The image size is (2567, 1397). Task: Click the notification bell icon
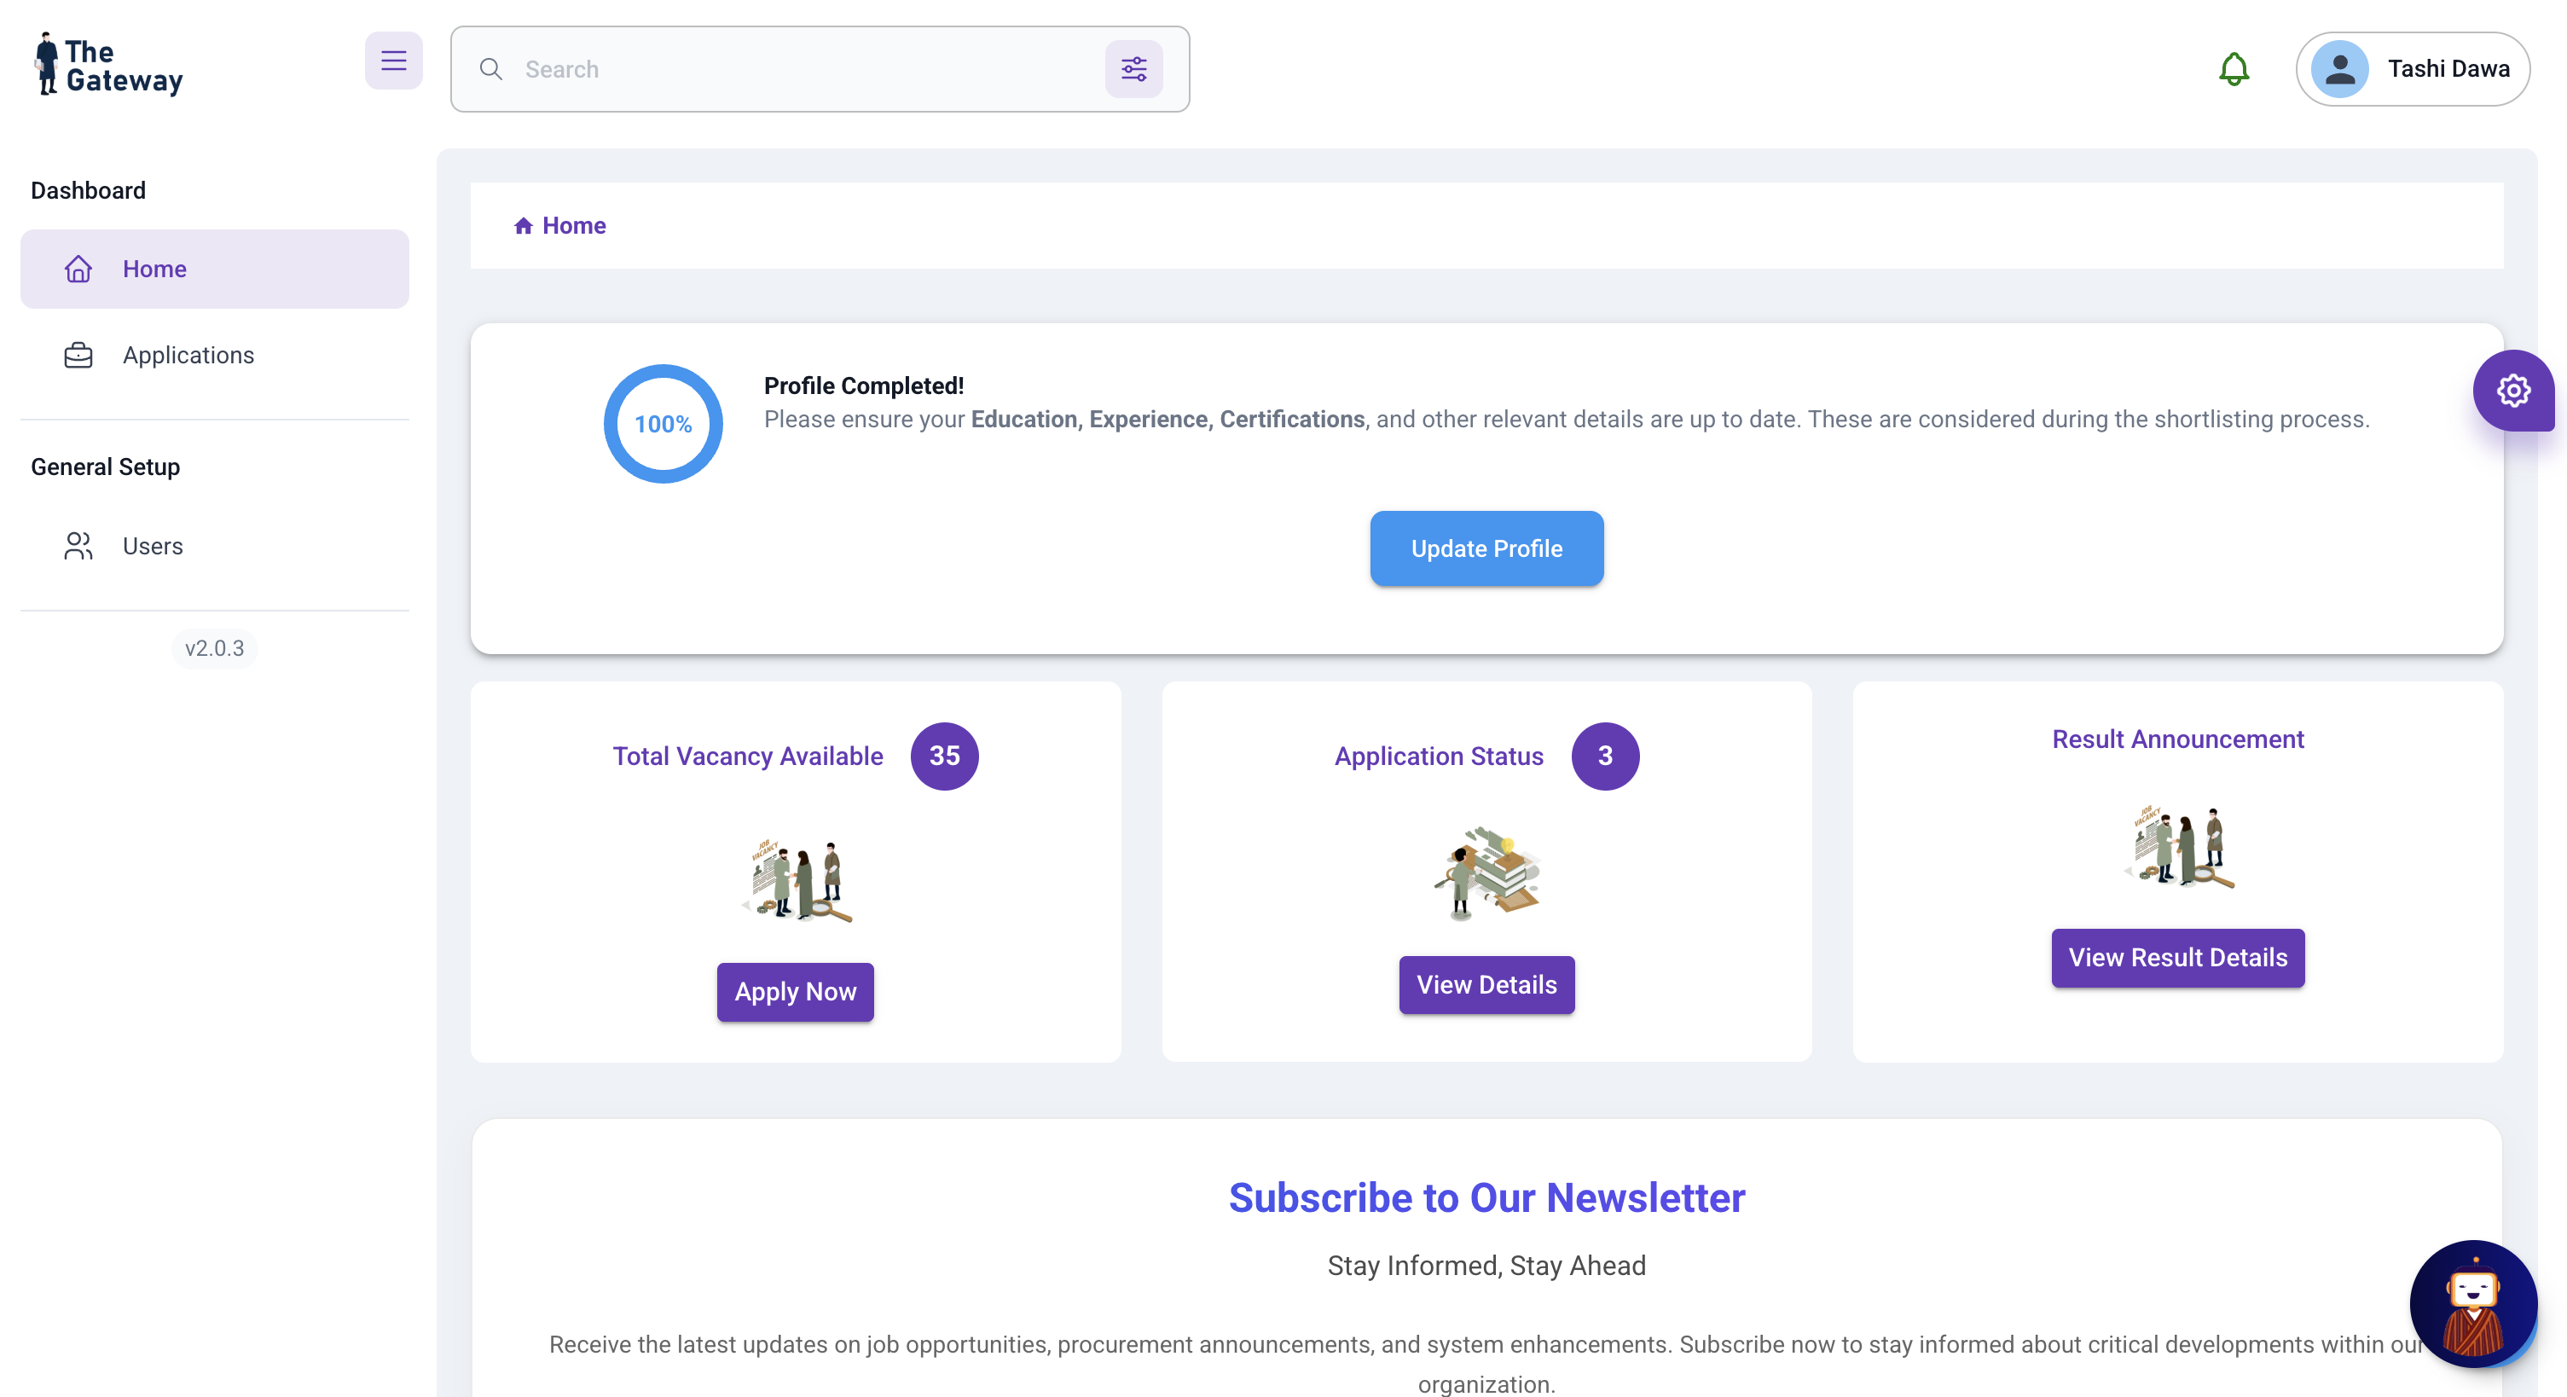(x=2234, y=69)
